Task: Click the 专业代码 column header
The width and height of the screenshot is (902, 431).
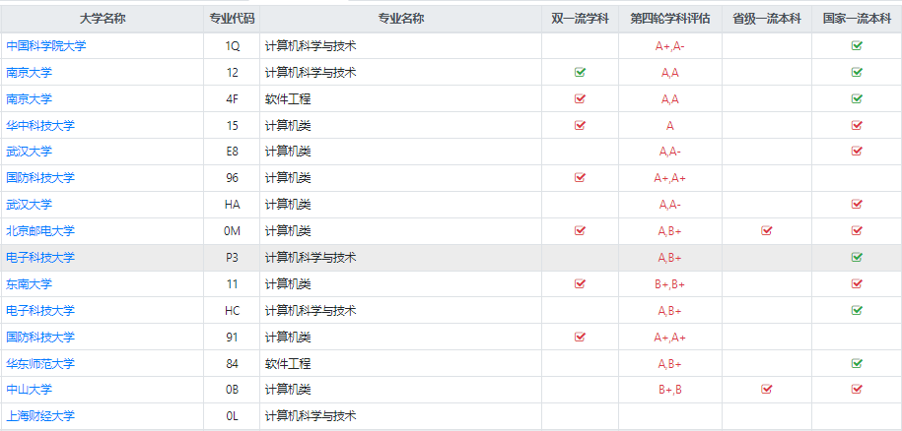Action: pos(232,19)
